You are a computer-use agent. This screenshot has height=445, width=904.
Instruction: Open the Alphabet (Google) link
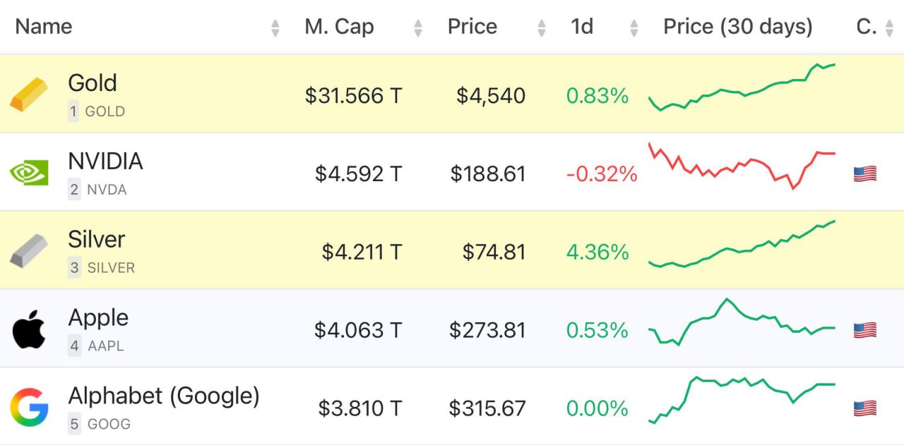(164, 396)
